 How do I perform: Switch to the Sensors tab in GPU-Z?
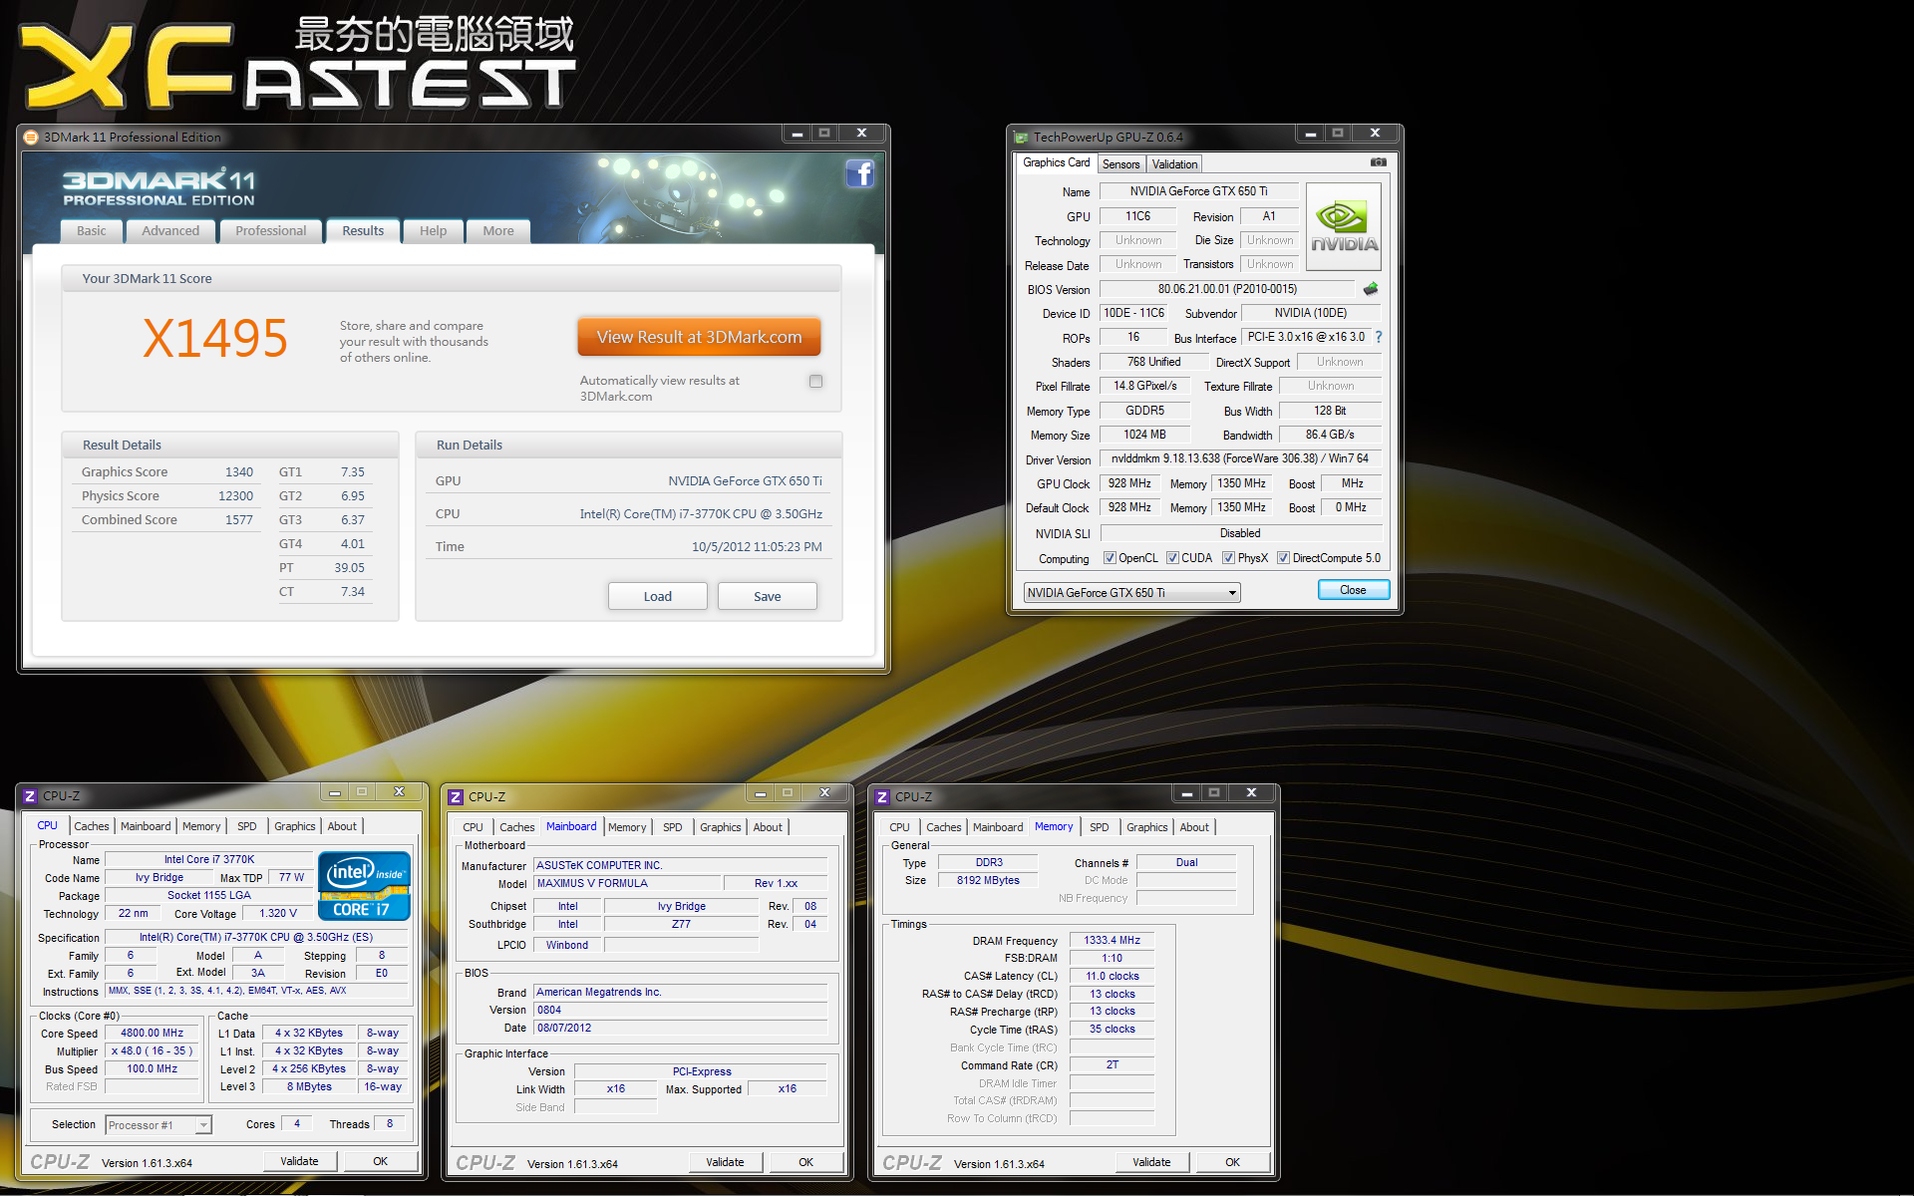pos(1121,164)
